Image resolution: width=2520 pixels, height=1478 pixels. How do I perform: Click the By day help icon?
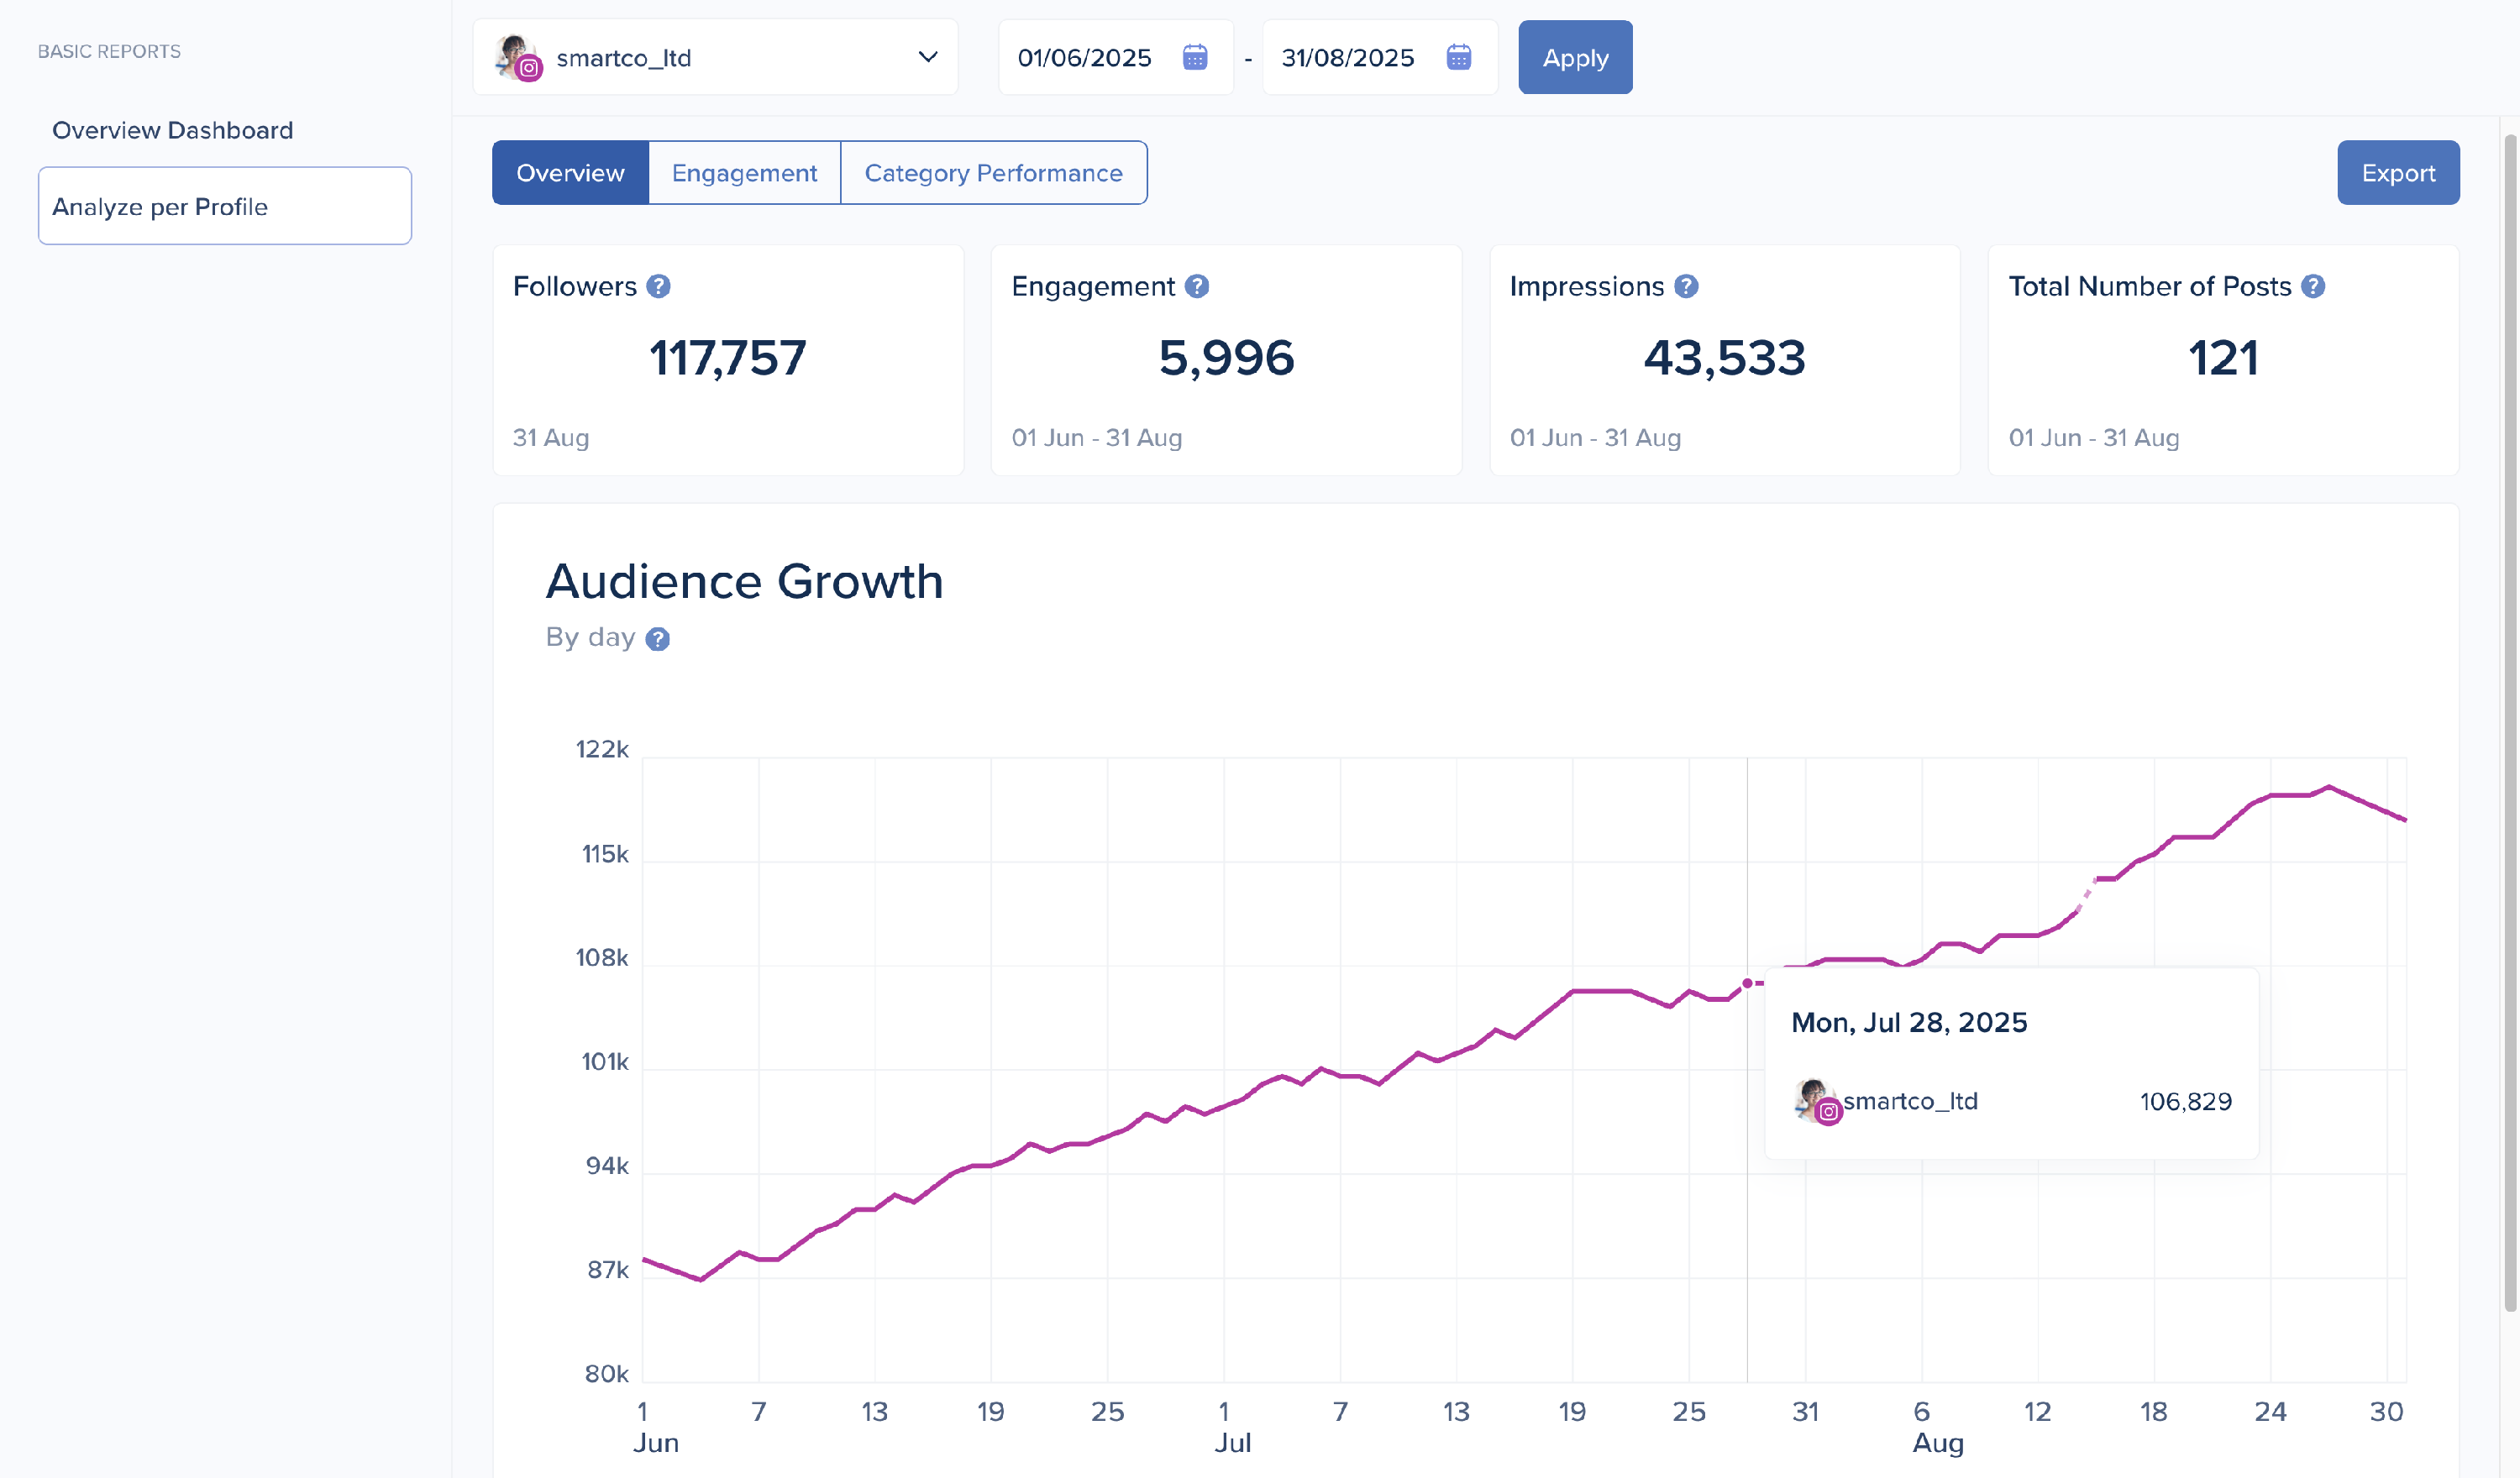tap(657, 639)
